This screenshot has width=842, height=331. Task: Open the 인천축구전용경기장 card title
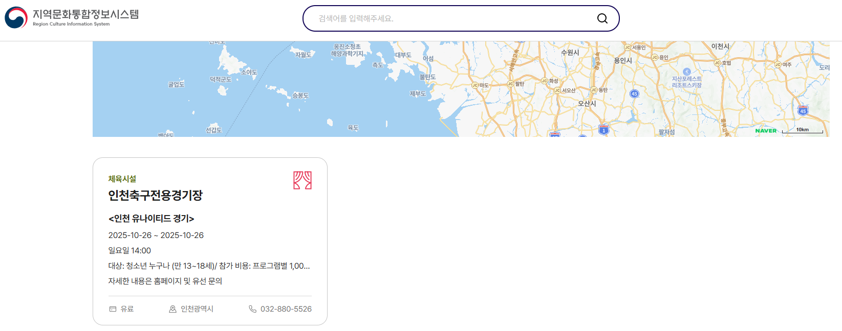pos(156,195)
